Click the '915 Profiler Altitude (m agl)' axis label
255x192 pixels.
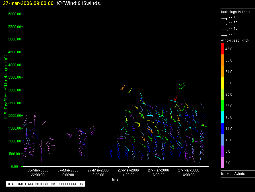point(6,87)
